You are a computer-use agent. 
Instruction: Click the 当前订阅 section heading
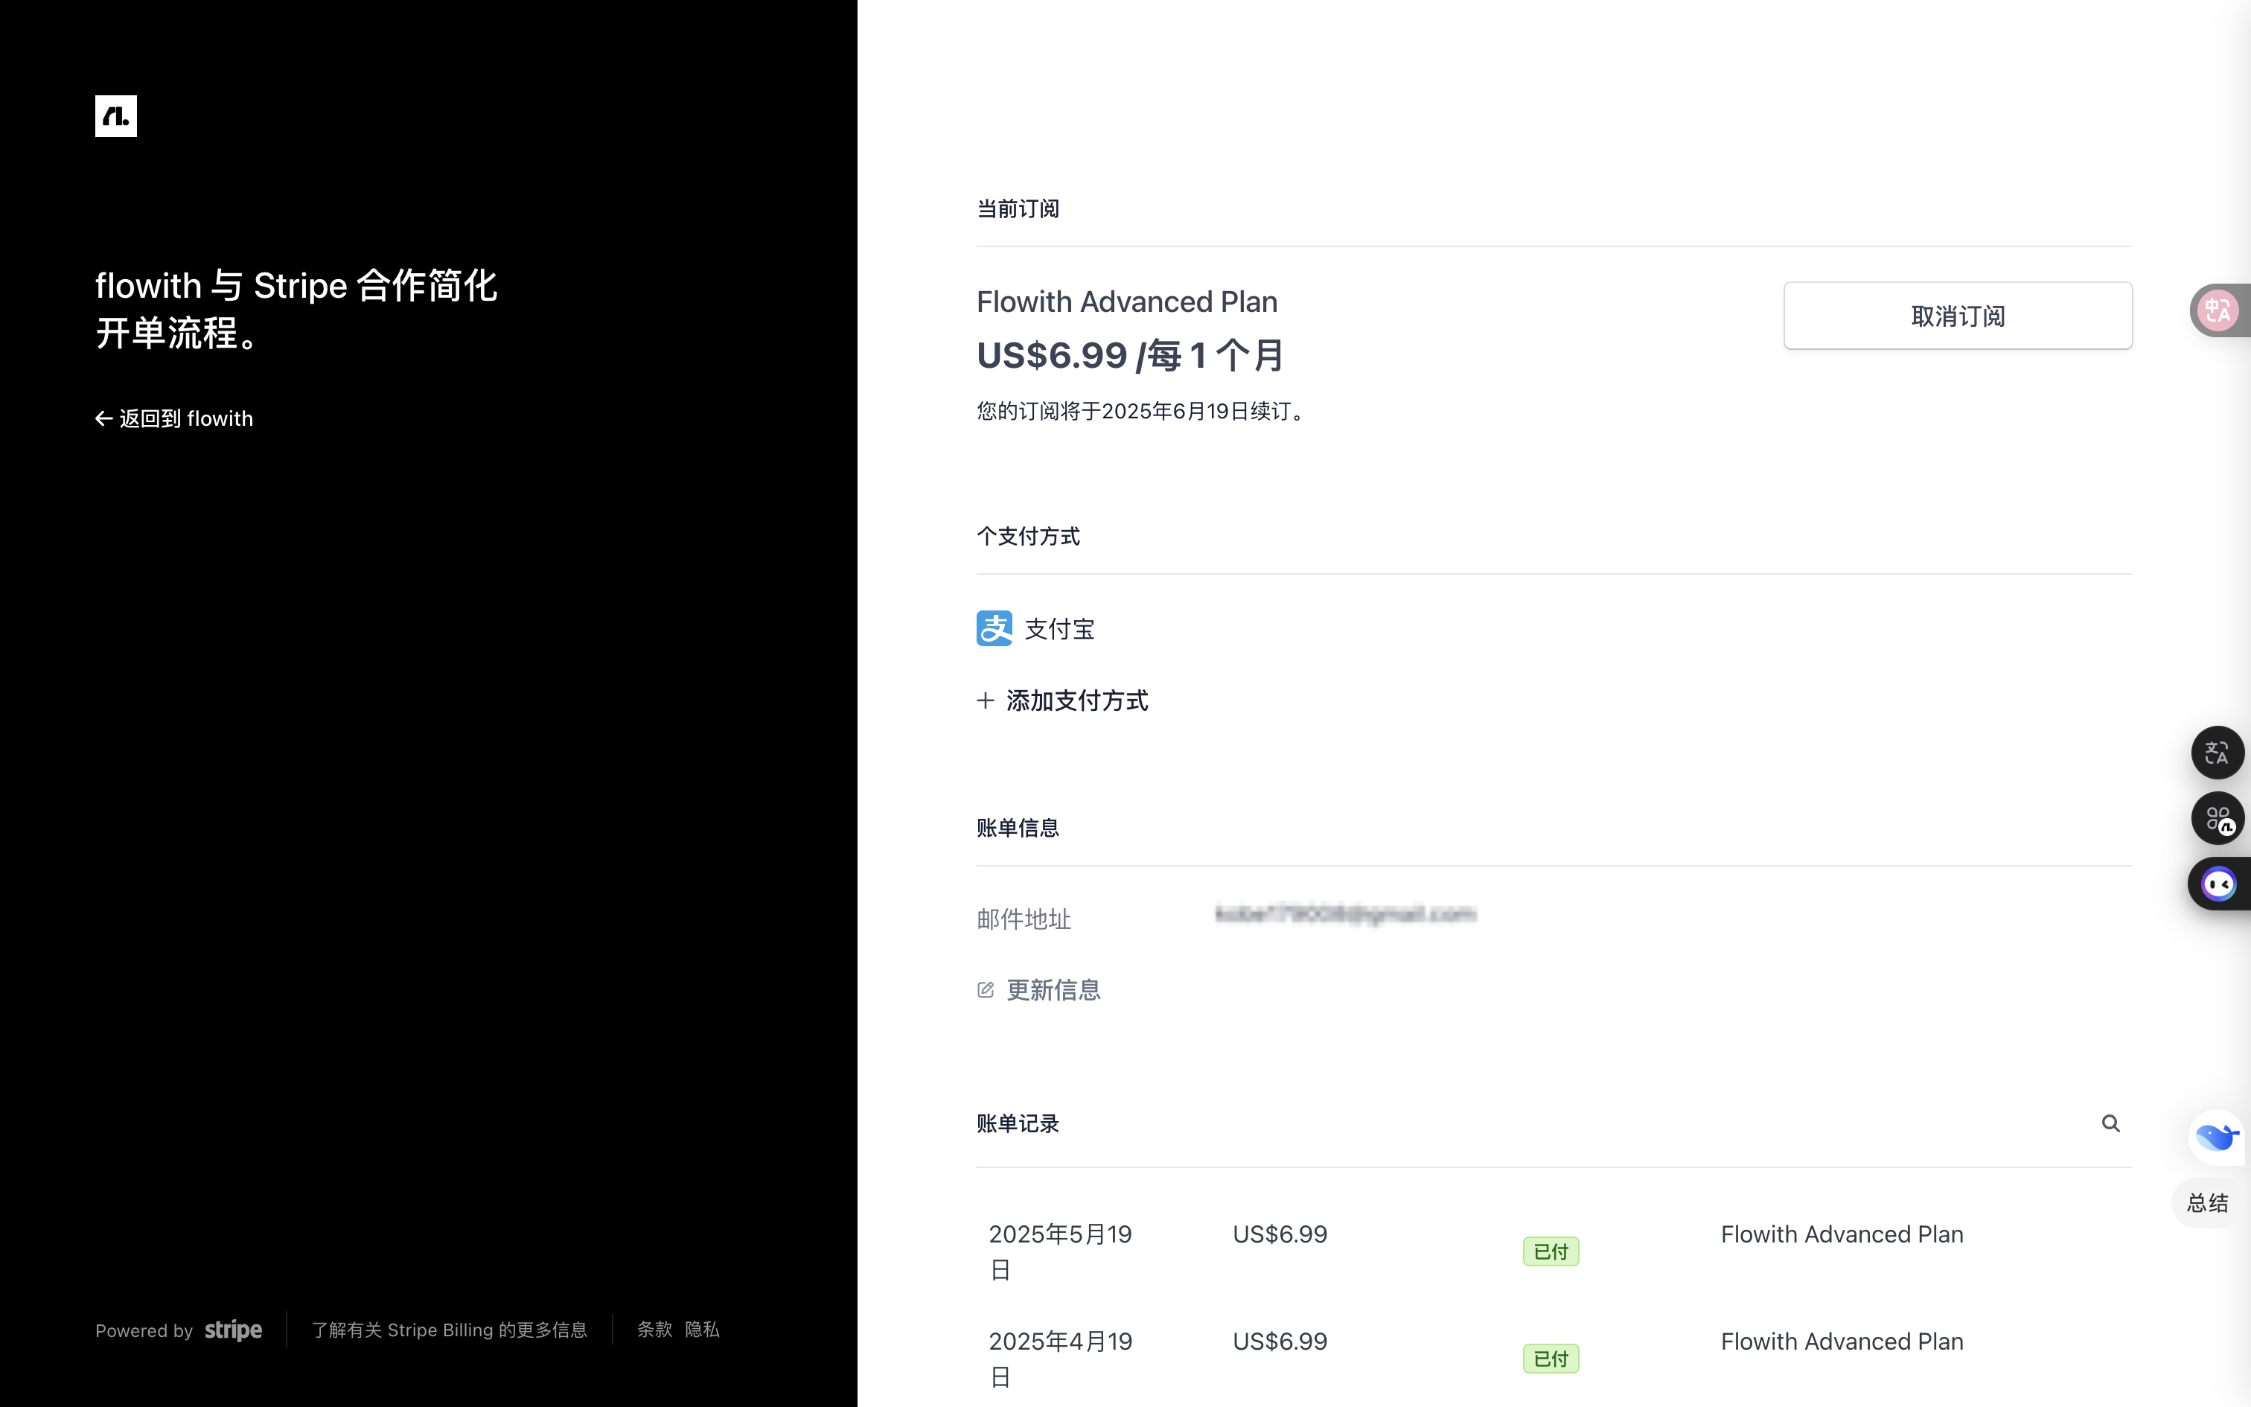pyautogui.click(x=1018, y=208)
